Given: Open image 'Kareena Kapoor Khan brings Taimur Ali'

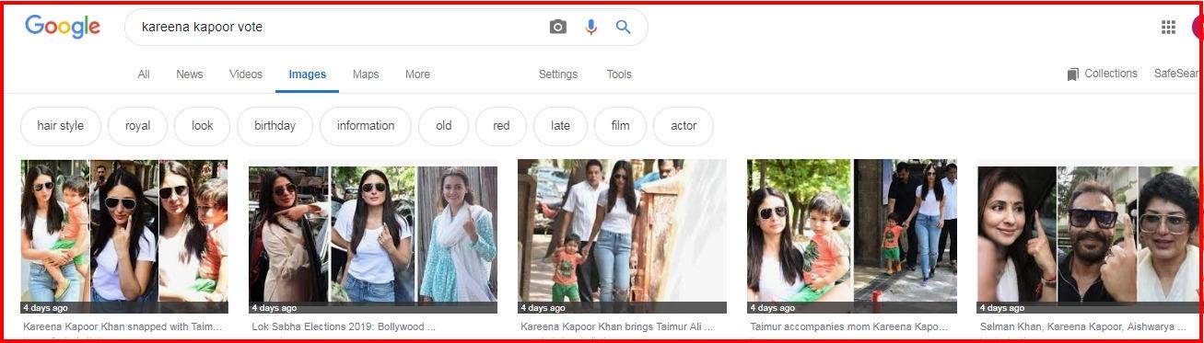Looking at the screenshot, I should pyautogui.click(x=622, y=237).
